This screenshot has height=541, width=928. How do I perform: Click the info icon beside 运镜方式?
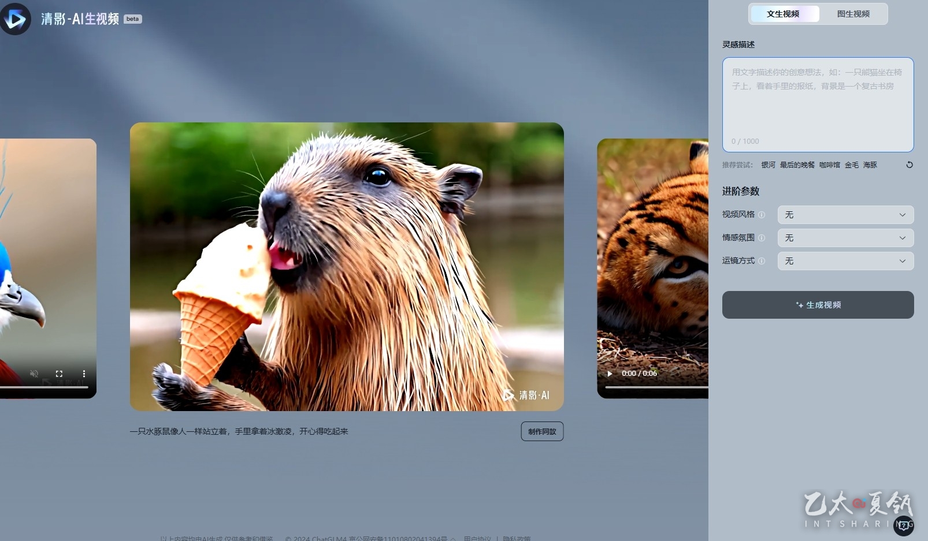pos(762,261)
